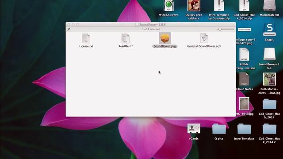Click the ReadMe.rtf file name label

tap(126, 46)
